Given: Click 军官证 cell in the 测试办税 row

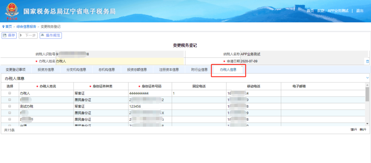Looking at the screenshot, I should coord(101,106).
